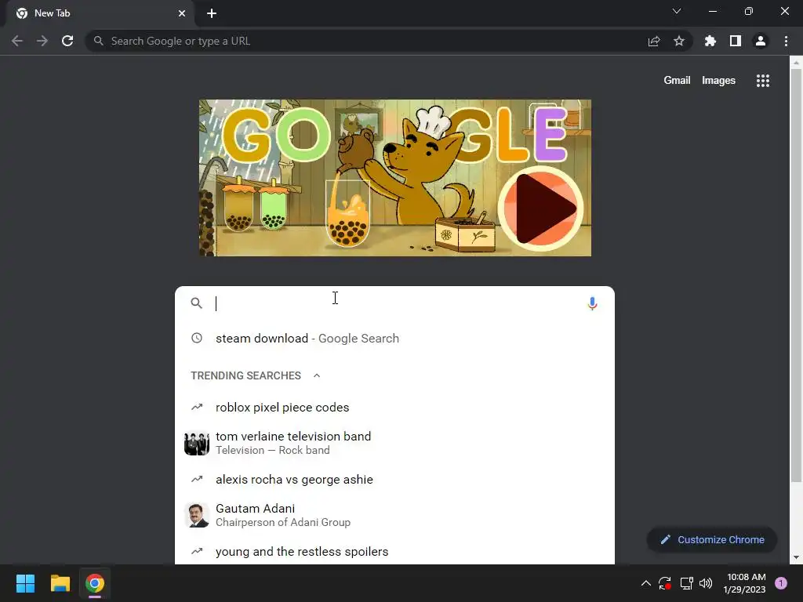The width and height of the screenshot is (803, 602).
Task: Click the magnifier icon in Google search box
Action: click(x=197, y=303)
